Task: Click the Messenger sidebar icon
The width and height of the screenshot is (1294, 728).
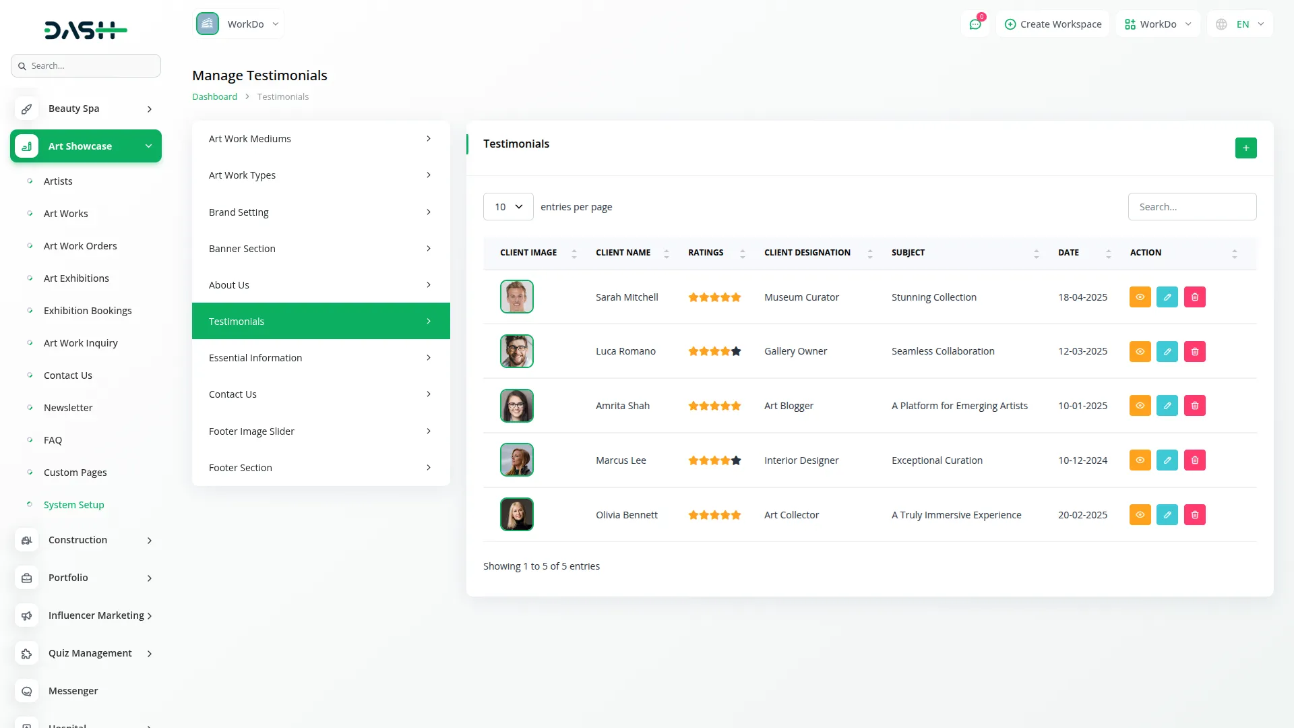Action: coord(27,691)
